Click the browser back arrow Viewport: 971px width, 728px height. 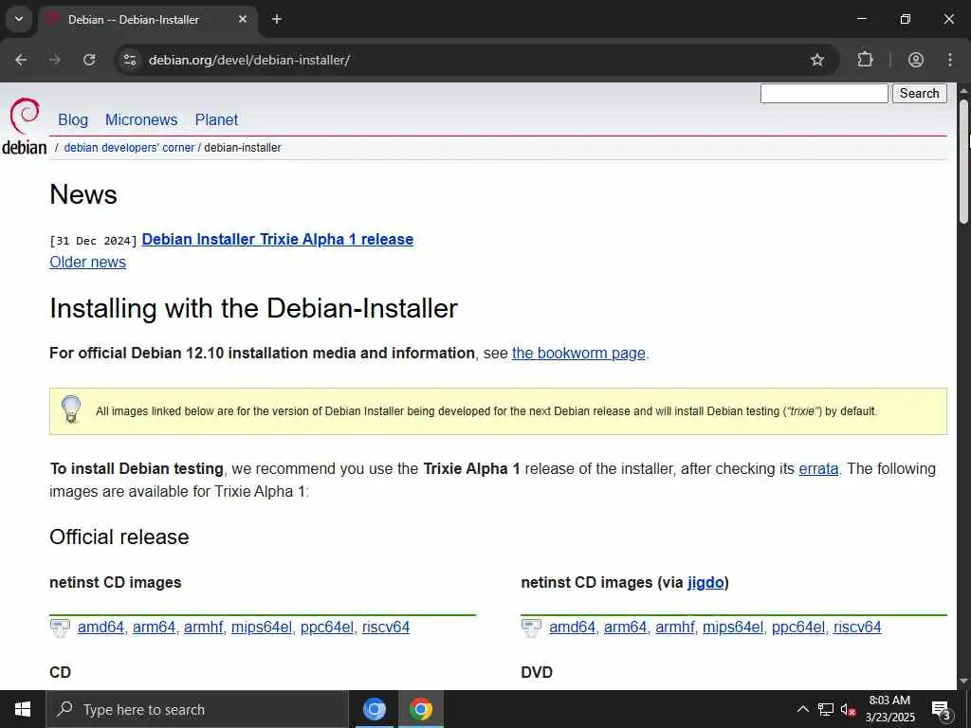click(x=21, y=60)
